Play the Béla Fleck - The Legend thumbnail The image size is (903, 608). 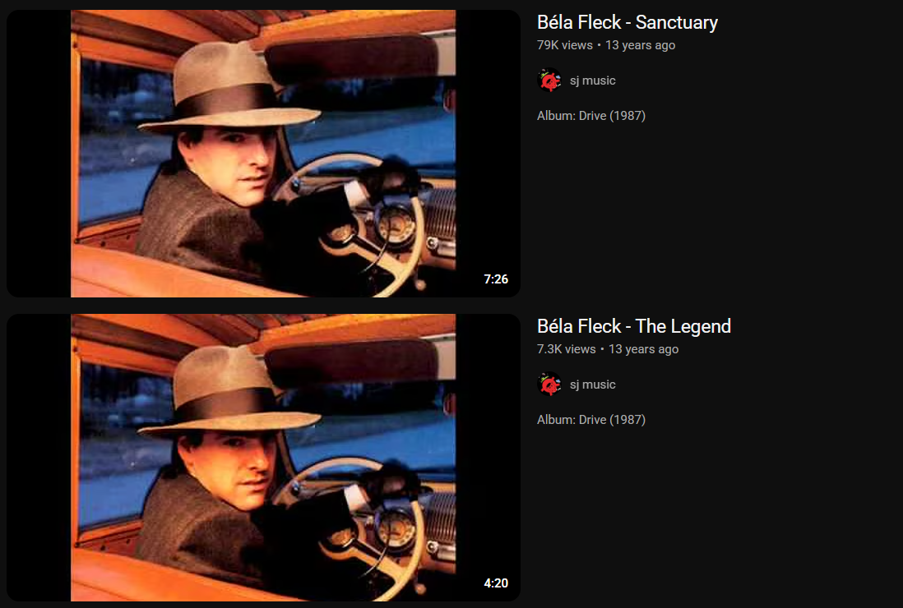pos(263,458)
